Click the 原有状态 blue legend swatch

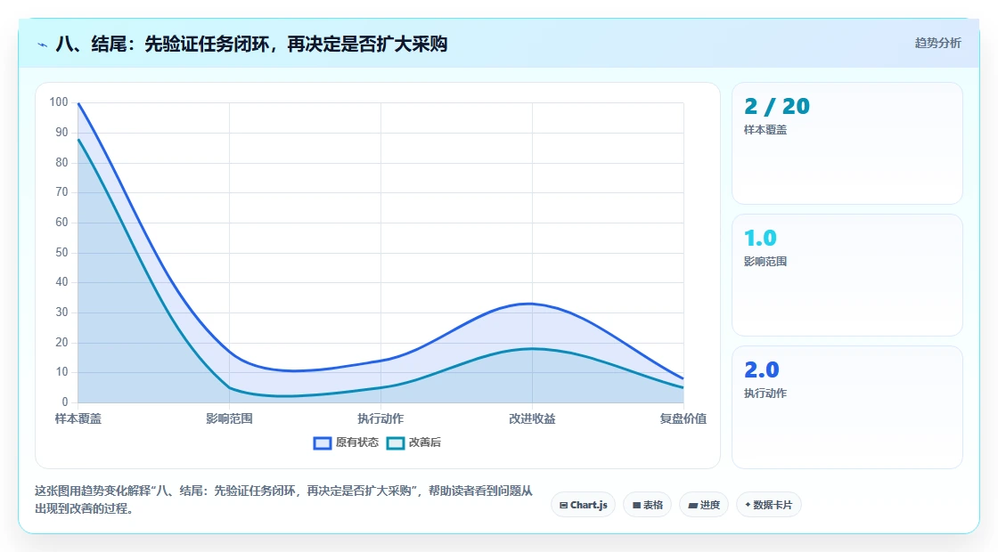[x=322, y=443]
